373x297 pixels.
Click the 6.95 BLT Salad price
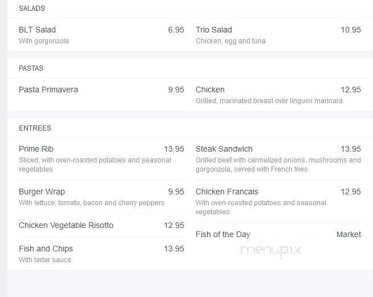point(176,30)
